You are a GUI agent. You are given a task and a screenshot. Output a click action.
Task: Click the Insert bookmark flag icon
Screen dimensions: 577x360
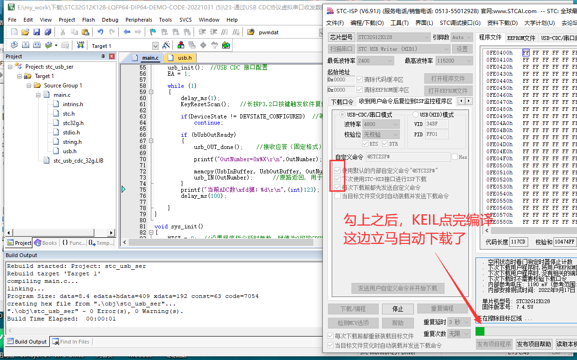152,32
